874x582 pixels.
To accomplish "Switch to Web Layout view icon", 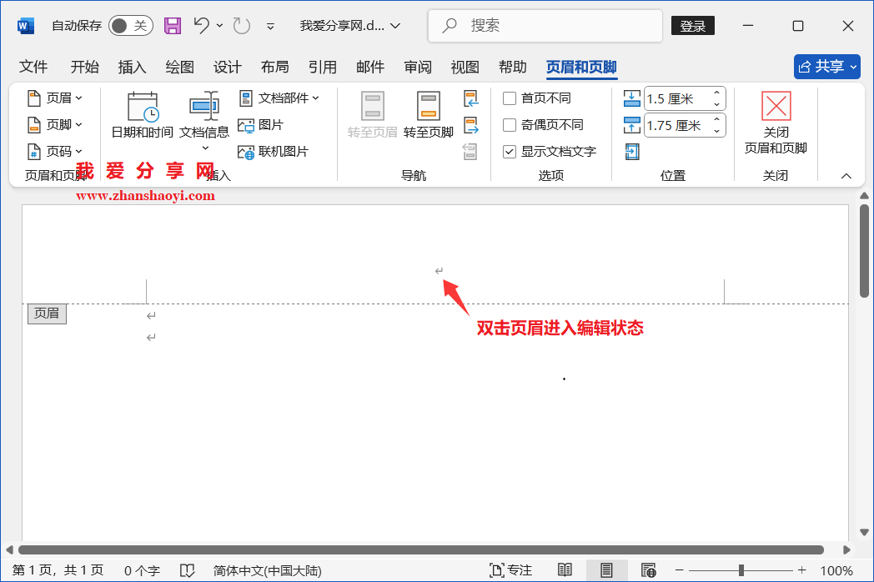I will pos(648,570).
